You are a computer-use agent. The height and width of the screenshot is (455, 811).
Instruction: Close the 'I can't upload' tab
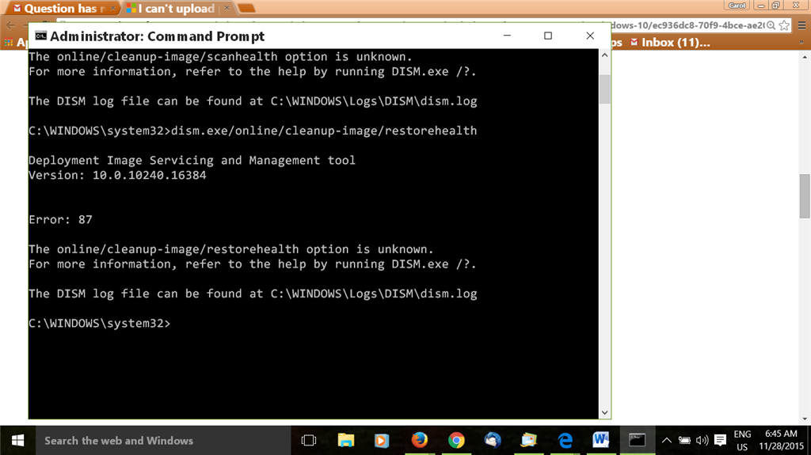[227, 8]
